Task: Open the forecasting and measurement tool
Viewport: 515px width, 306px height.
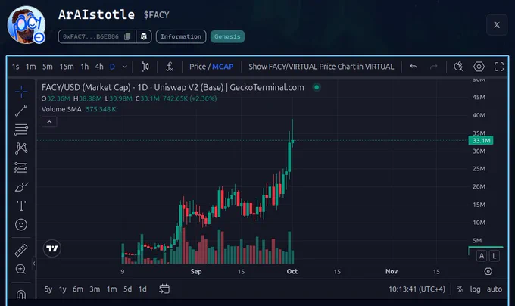Action: (21, 168)
